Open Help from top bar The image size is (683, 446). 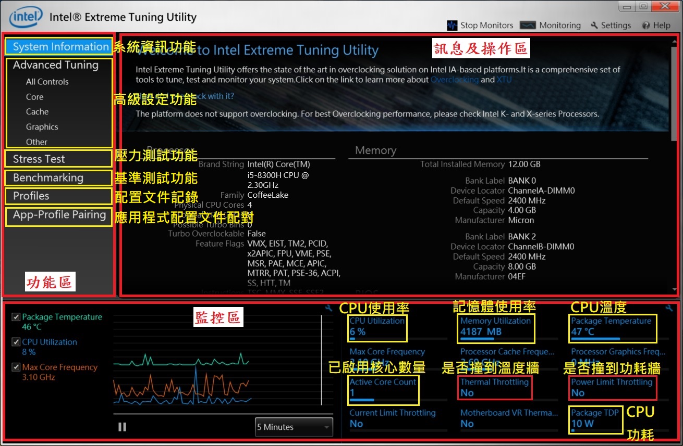pyautogui.click(x=656, y=26)
